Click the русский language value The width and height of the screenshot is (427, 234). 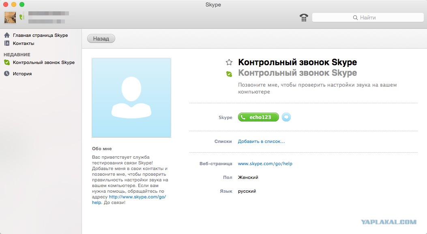pyautogui.click(x=247, y=191)
